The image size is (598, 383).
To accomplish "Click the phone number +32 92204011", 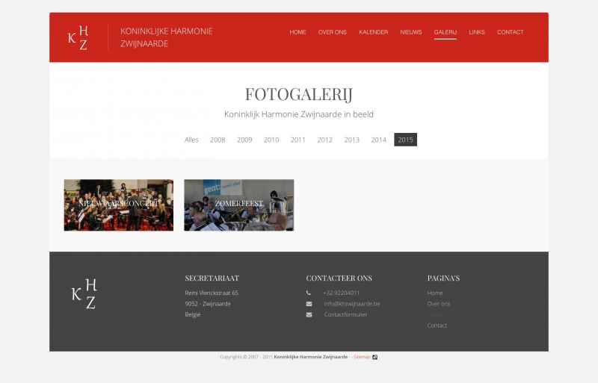I will (342, 293).
